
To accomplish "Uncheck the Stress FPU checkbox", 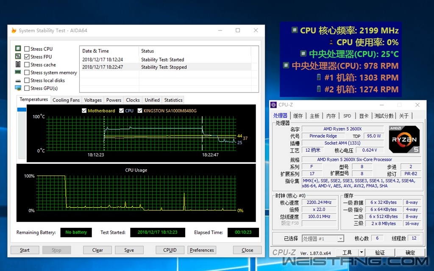I will coord(27,56).
